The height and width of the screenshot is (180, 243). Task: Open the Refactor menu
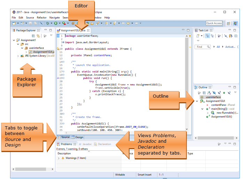pyautogui.click(x=42, y=17)
